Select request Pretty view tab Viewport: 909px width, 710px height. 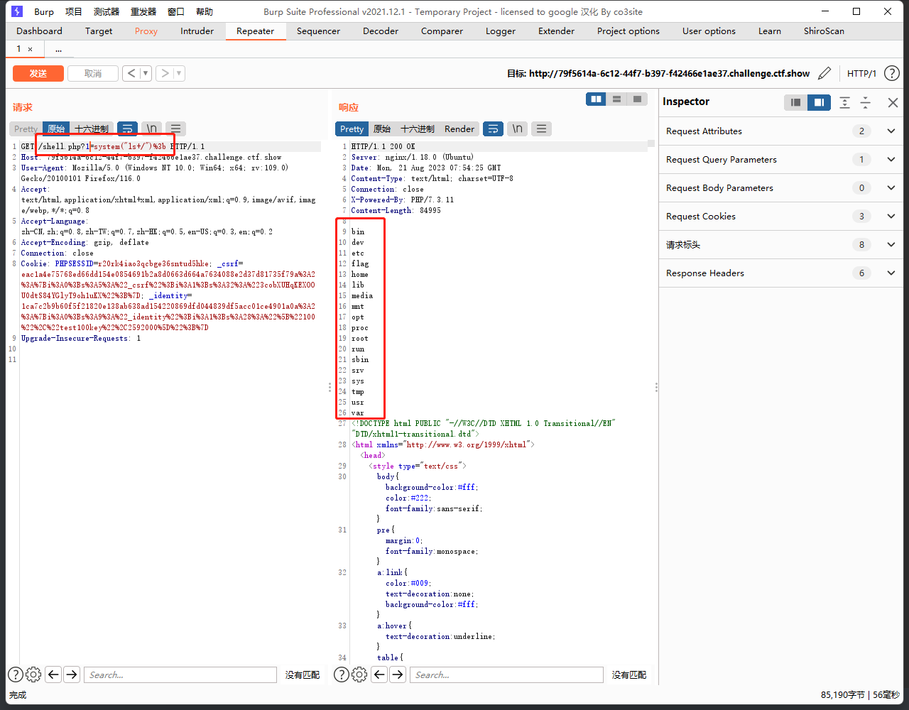(26, 129)
